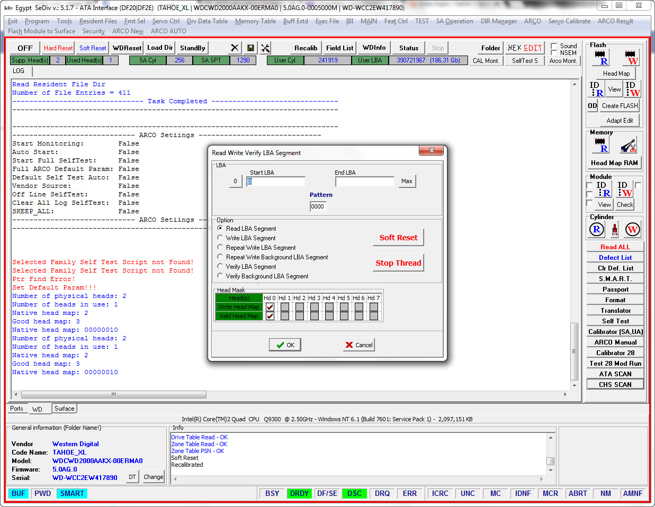Open the SA Operation menu

pyautogui.click(x=454, y=21)
